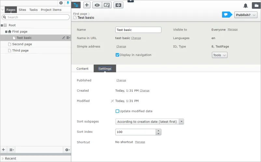Enable Update modified date checkbox
The width and height of the screenshot is (261, 162).
117,111
